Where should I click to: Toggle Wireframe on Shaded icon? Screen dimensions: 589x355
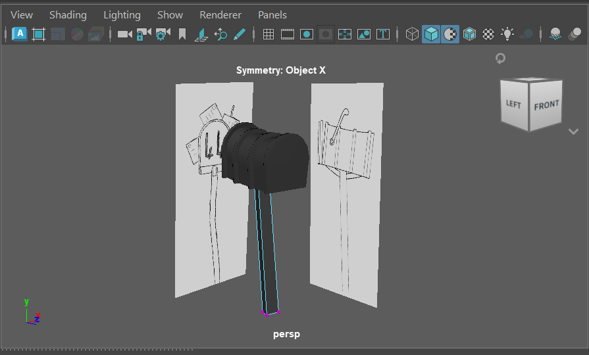[469, 34]
